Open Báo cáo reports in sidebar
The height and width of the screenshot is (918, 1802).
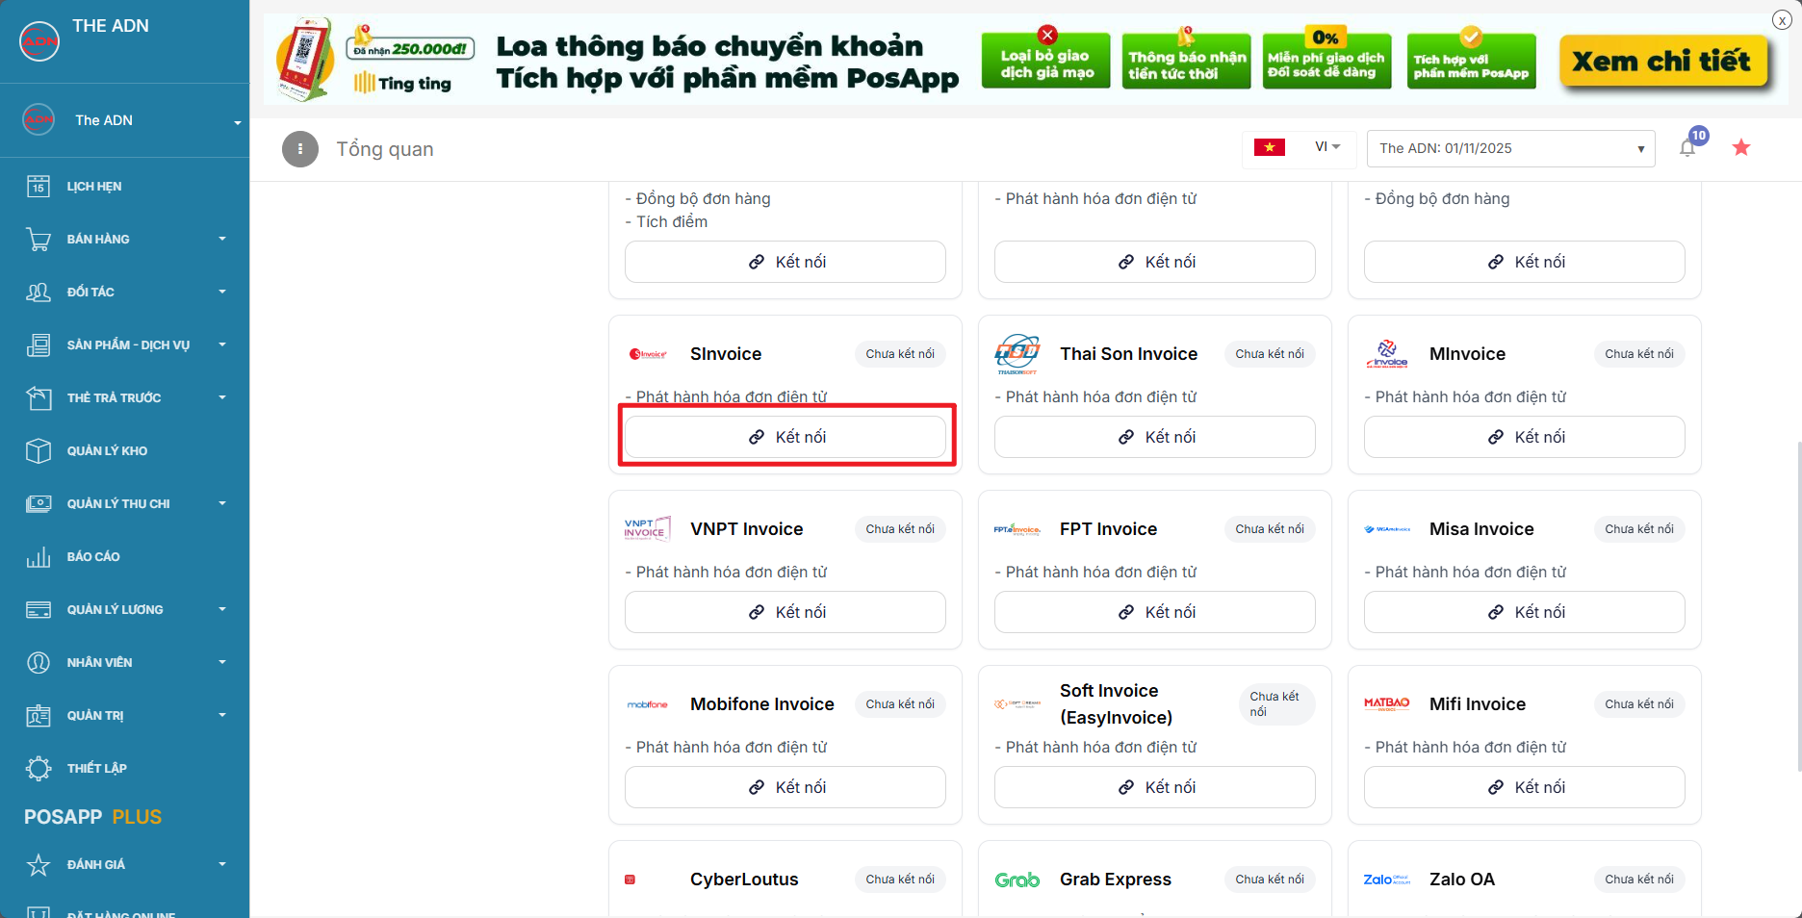pyautogui.click(x=92, y=557)
